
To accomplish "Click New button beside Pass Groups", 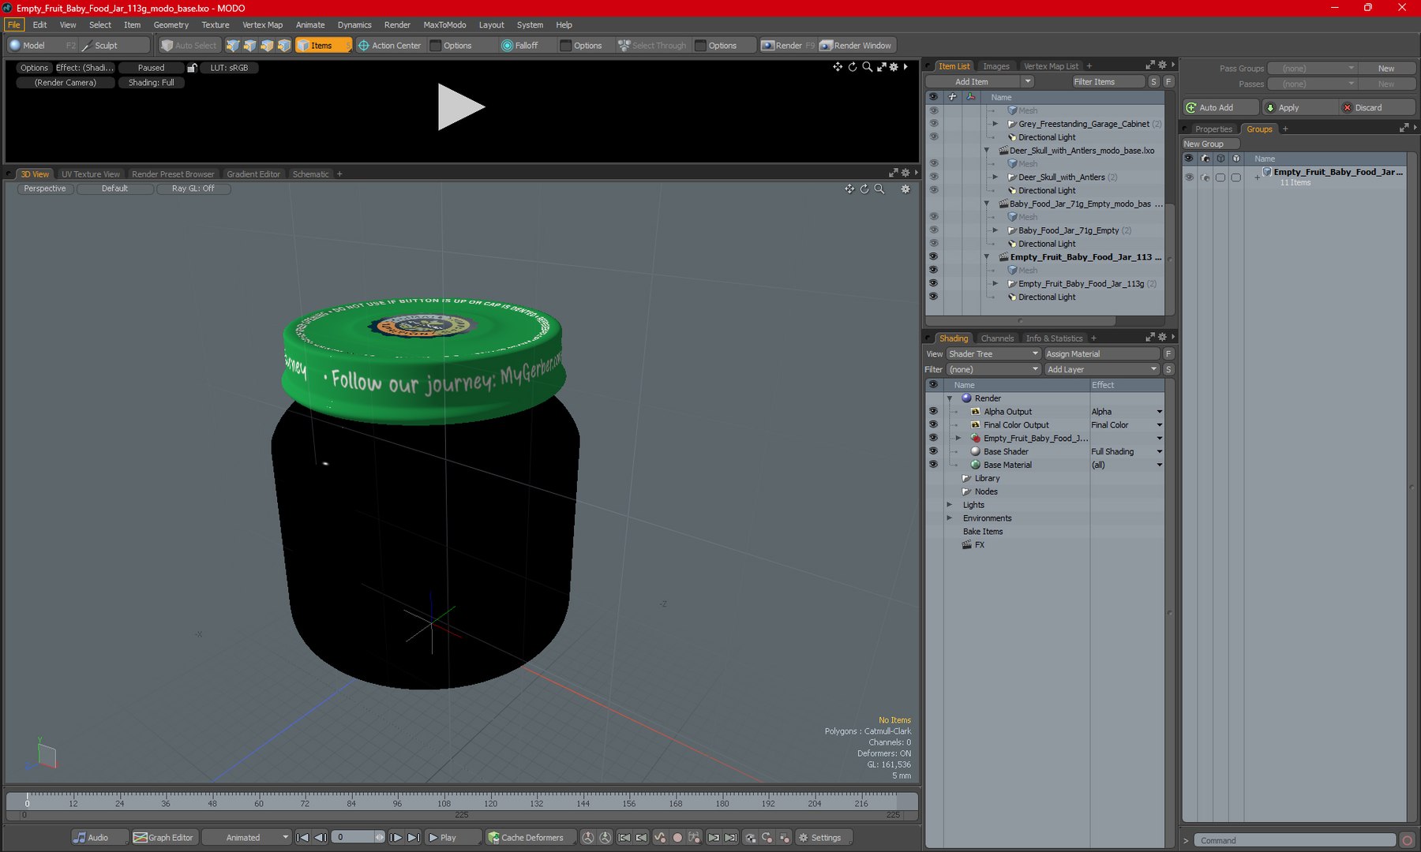I will click(1386, 69).
